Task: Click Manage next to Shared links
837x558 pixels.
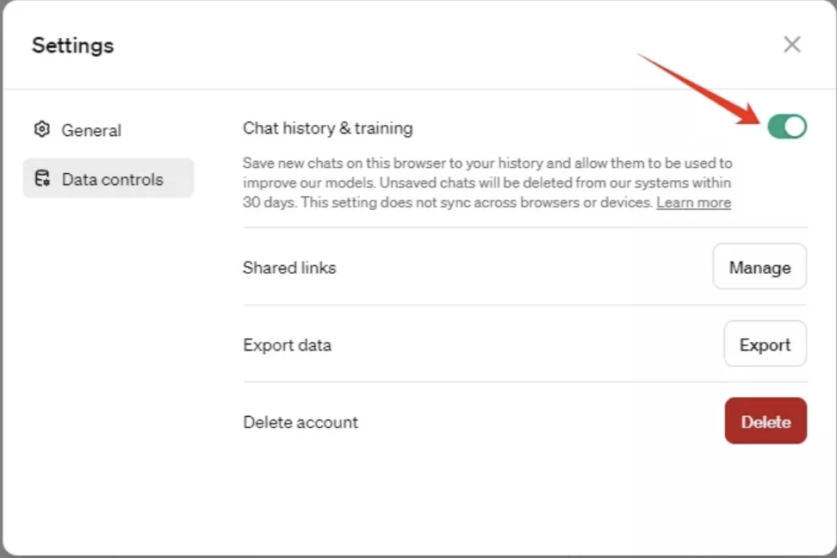Action: click(x=759, y=267)
